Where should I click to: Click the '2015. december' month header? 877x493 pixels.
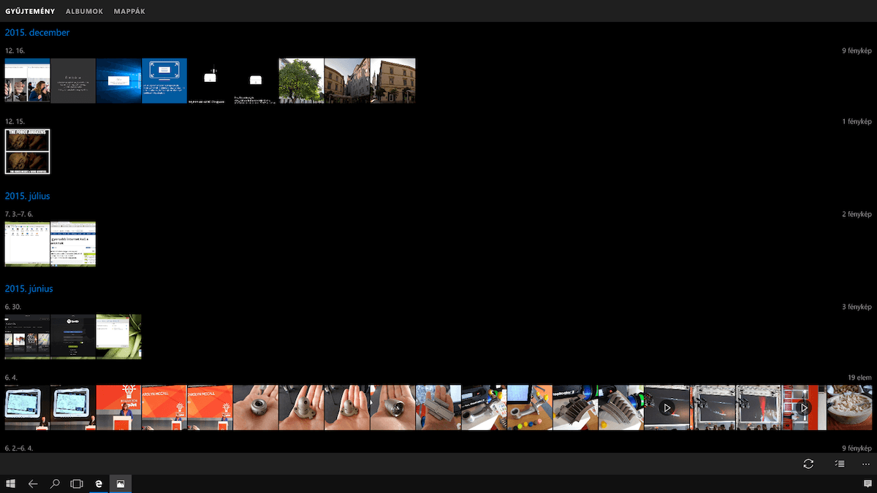point(37,33)
